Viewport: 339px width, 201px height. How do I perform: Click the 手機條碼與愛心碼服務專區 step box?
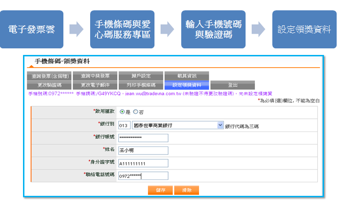point(123,29)
